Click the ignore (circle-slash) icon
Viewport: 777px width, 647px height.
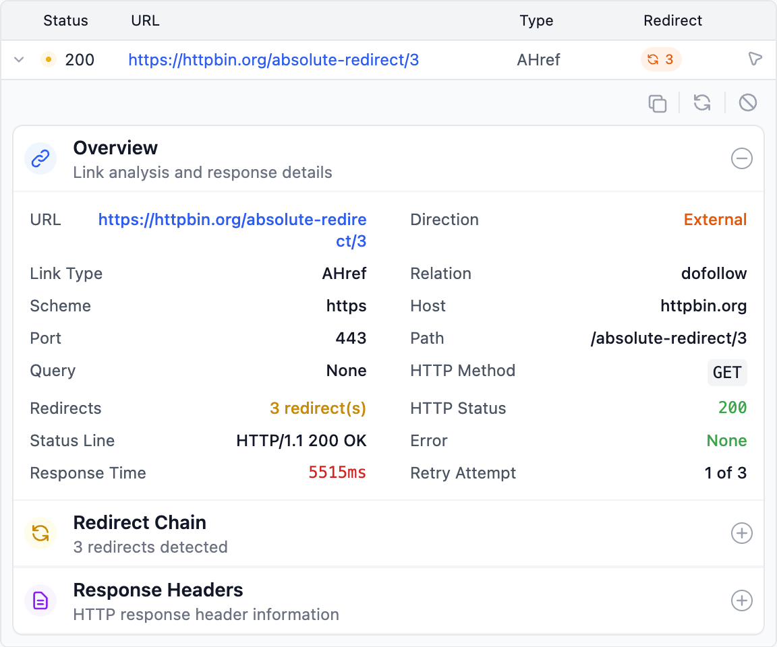click(747, 102)
